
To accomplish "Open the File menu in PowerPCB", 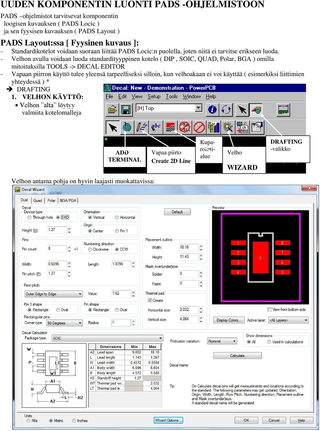I will (x=109, y=96).
